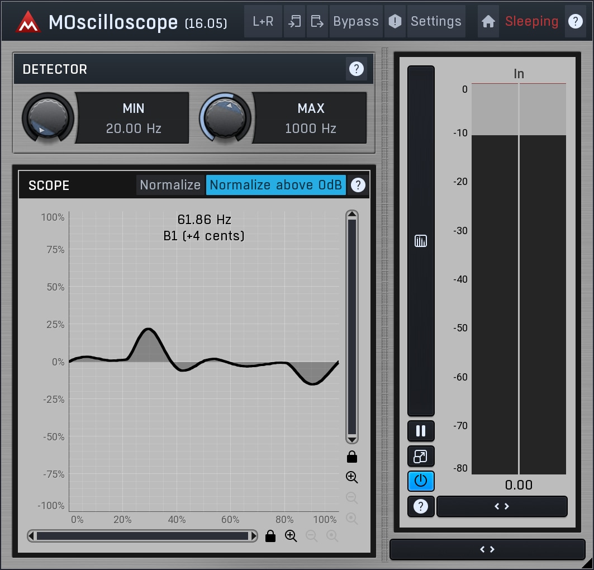Toggle the Bypass button
594x570 pixels.
(x=356, y=21)
